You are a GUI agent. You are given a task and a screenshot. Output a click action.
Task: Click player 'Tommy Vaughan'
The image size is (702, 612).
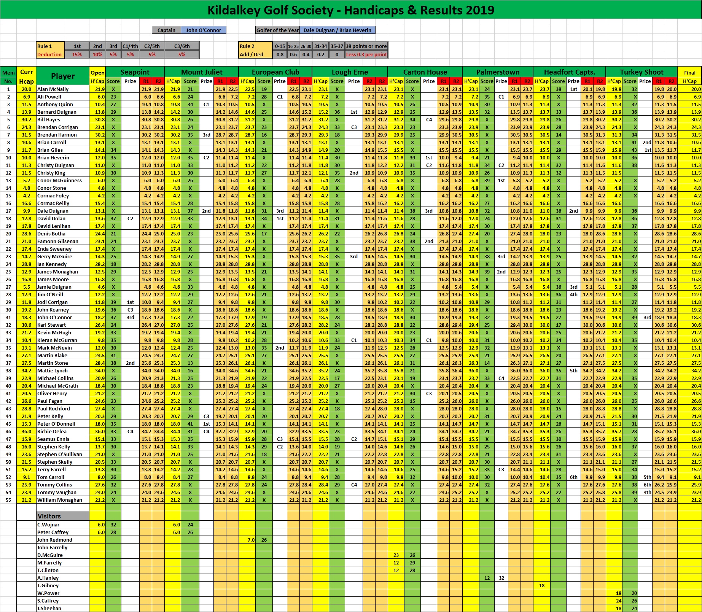(63, 492)
